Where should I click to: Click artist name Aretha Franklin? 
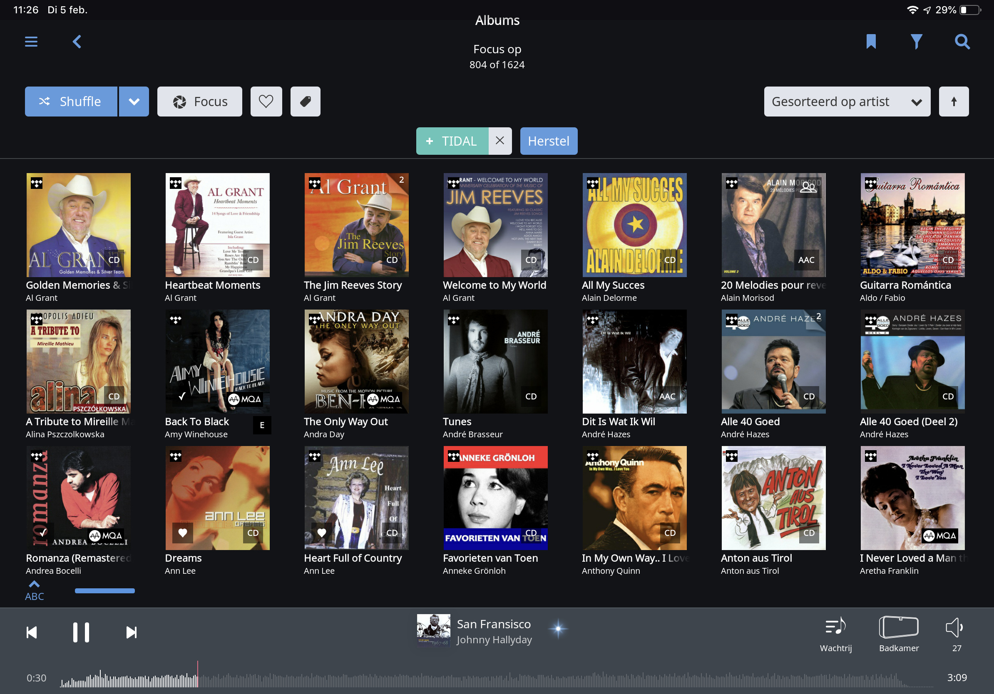[889, 571]
